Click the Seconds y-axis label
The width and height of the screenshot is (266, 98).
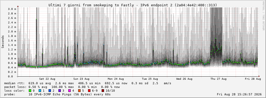3,42
